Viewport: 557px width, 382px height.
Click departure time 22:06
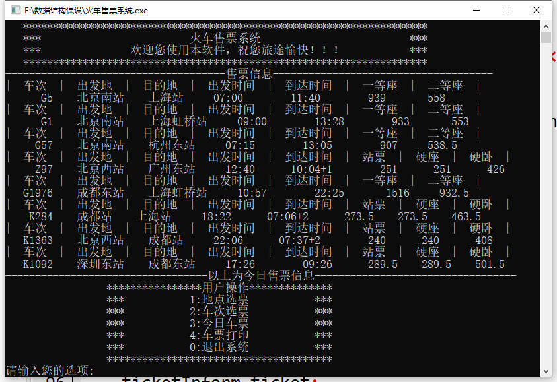(229, 240)
